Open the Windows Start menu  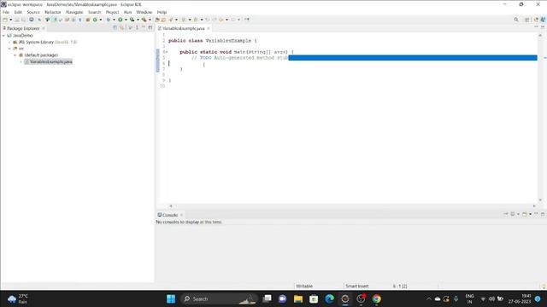pyautogui.click(x=171, y=299)
